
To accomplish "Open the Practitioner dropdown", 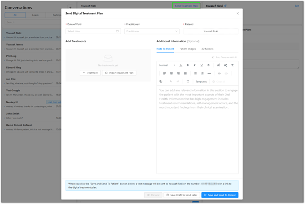I will tap(152, 31).
